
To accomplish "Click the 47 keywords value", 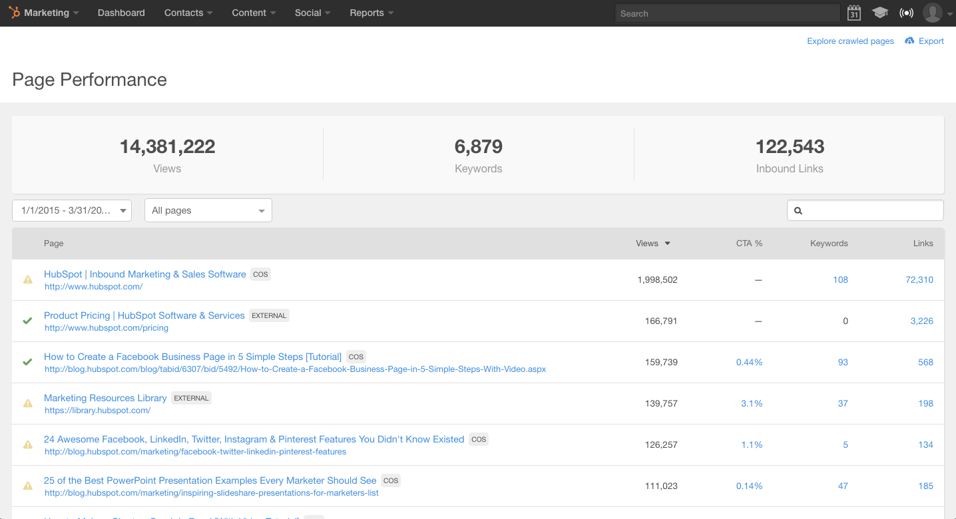I will (843, 486).
